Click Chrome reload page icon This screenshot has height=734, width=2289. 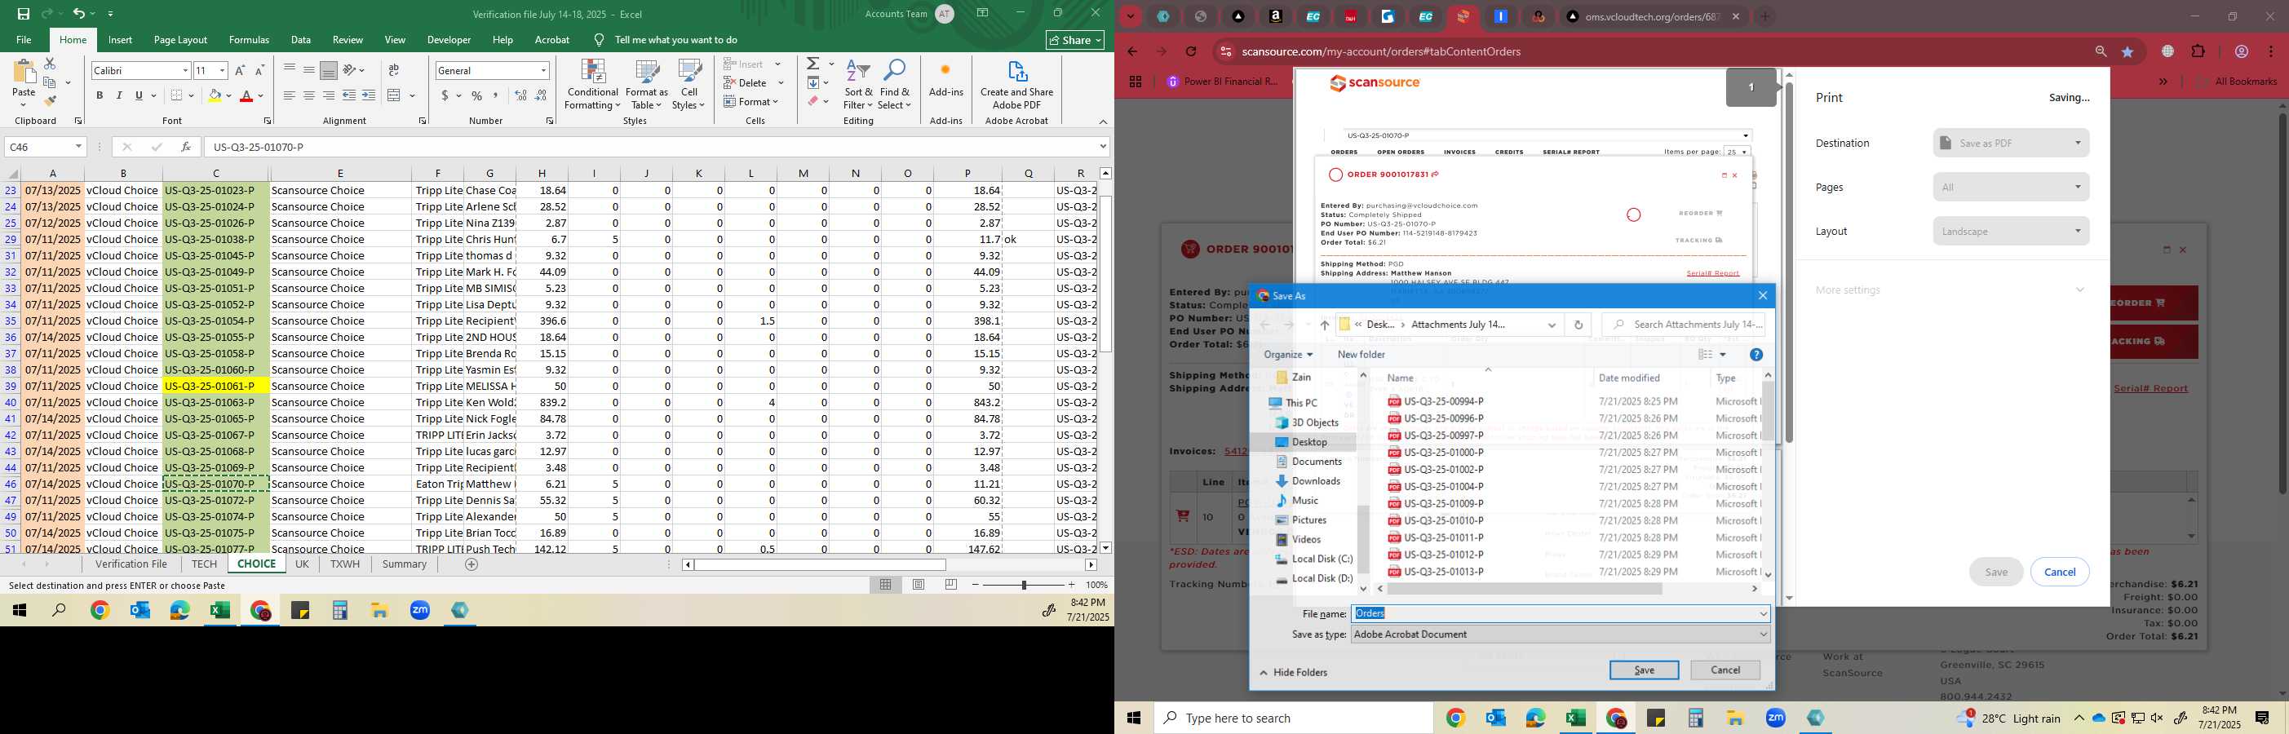click(1191, 51)
